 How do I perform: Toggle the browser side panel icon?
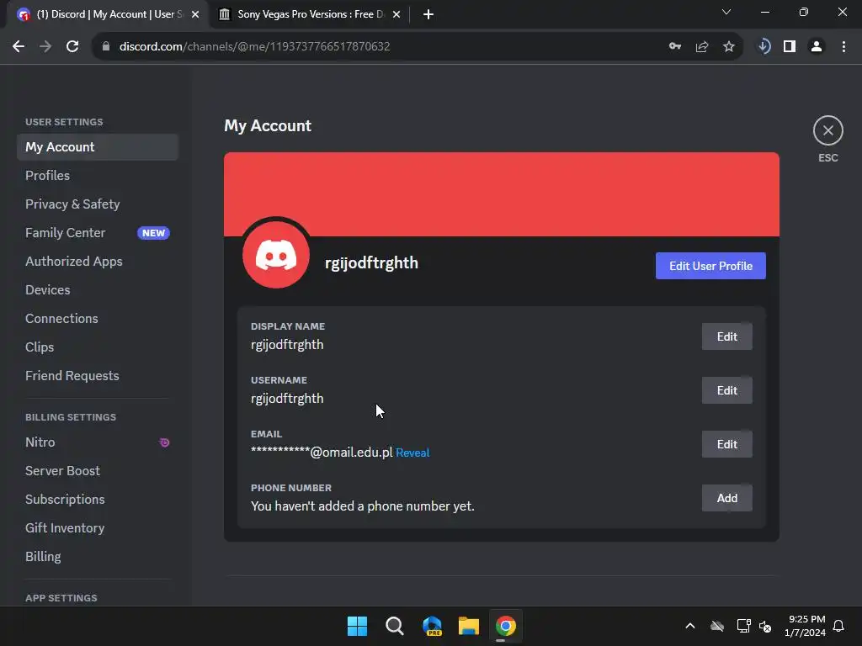[790, 47]
